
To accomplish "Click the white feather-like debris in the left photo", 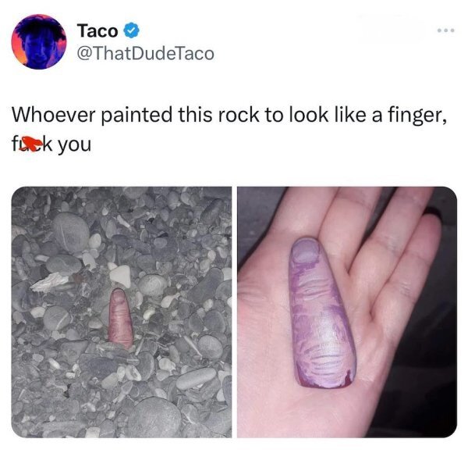I will (50, 282).
